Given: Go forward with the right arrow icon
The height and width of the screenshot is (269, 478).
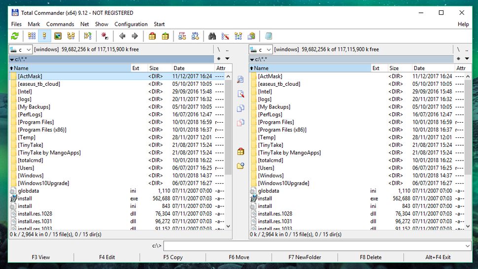Looking at the screenshot, I should [x=135, y=36].
